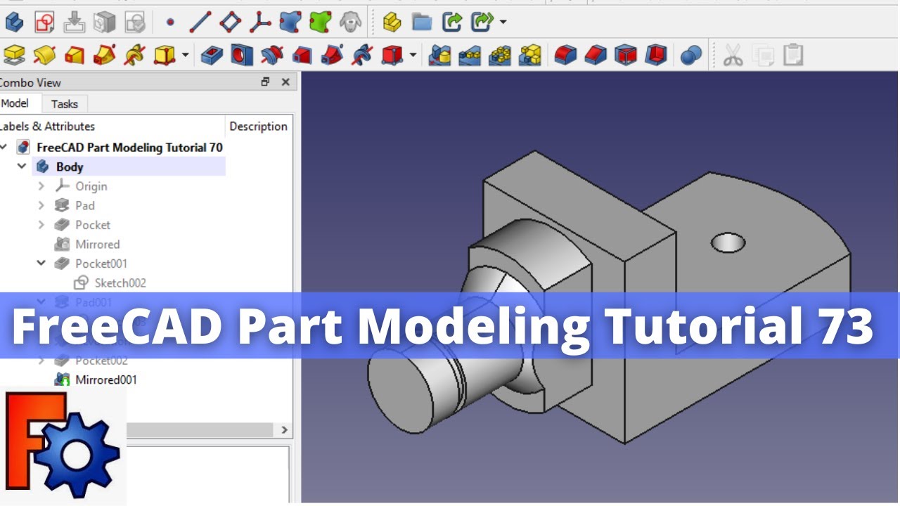The height and width of the screenshot is (506, 900).
Task: Select the Revolution tool
Action: click(x=44, y=55)
